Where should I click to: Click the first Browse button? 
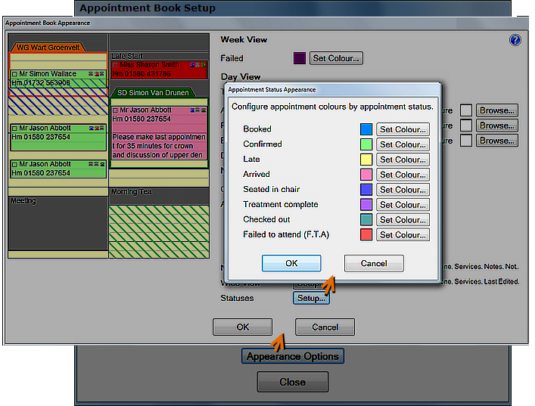(497, 110)
